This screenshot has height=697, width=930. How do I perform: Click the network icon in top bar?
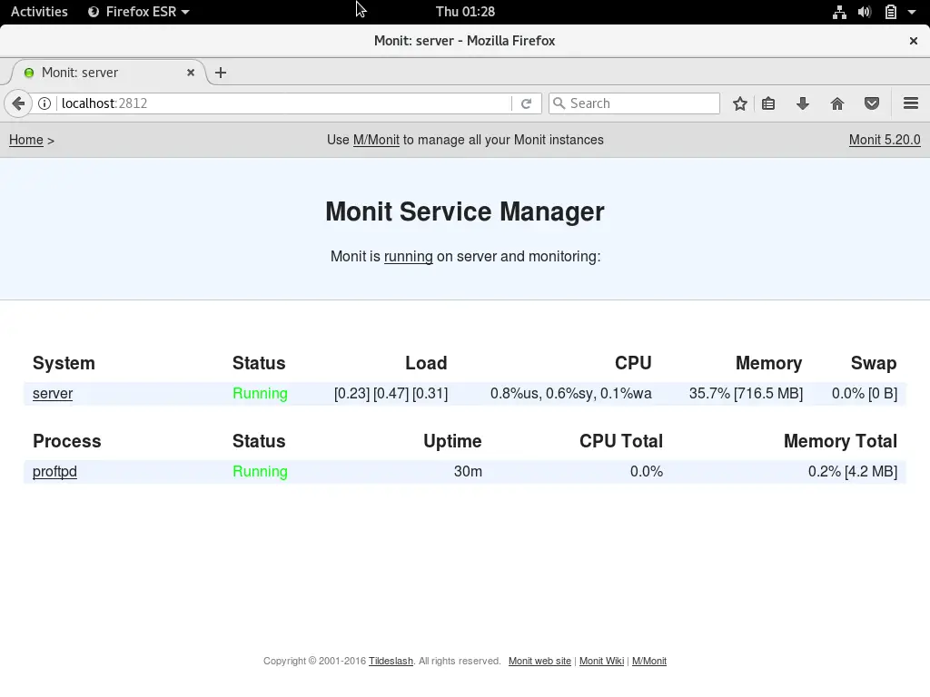pyautogui.click(x=839, y=12)
